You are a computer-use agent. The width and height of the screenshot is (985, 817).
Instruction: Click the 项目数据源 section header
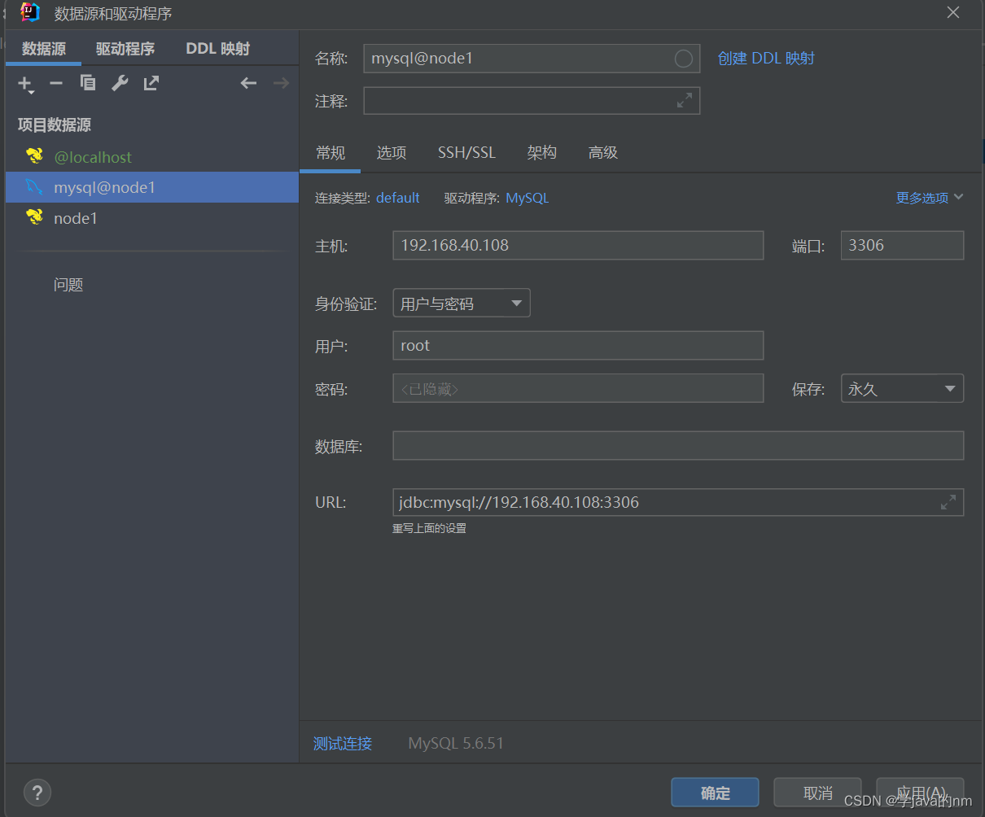tap(55, 125)
